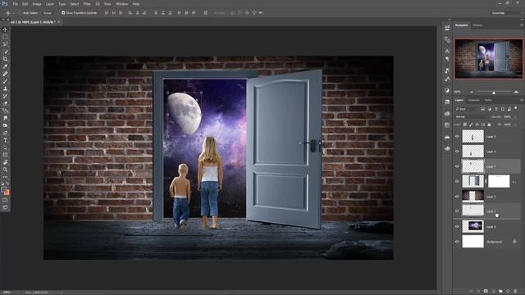Select the Hand tool
The width and height of the screenshot is (525, 295).
[5, 162]
